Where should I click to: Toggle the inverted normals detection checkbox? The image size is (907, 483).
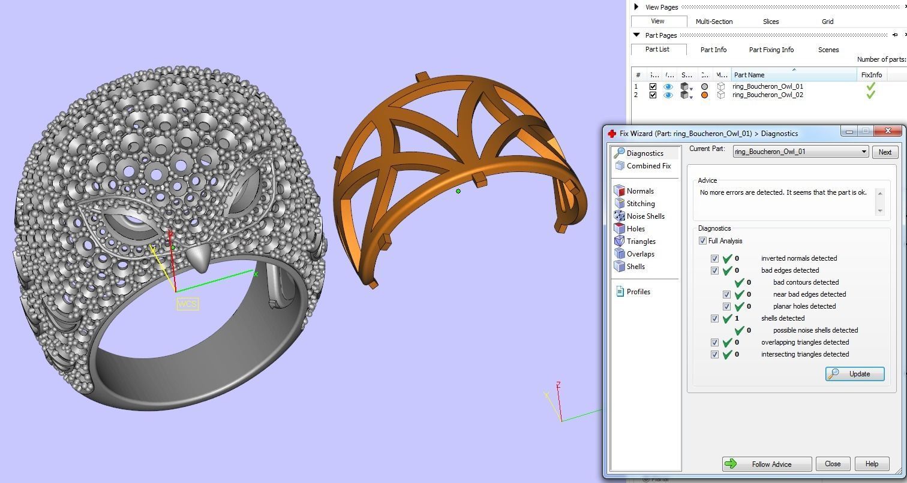click(714, 258)
